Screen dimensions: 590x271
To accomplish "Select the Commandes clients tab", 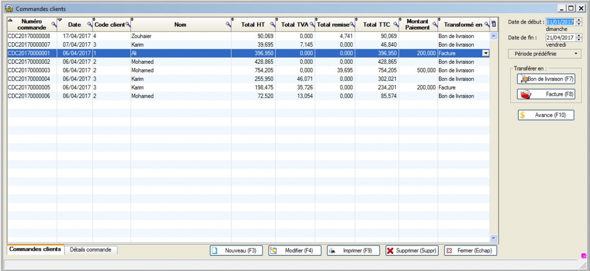I will pos(35,250).
